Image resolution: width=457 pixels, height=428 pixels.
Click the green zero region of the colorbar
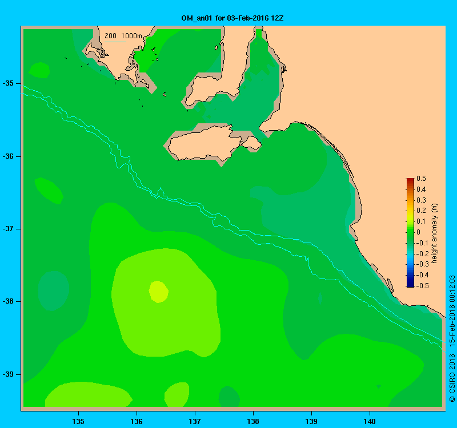(x=410, y=232)
